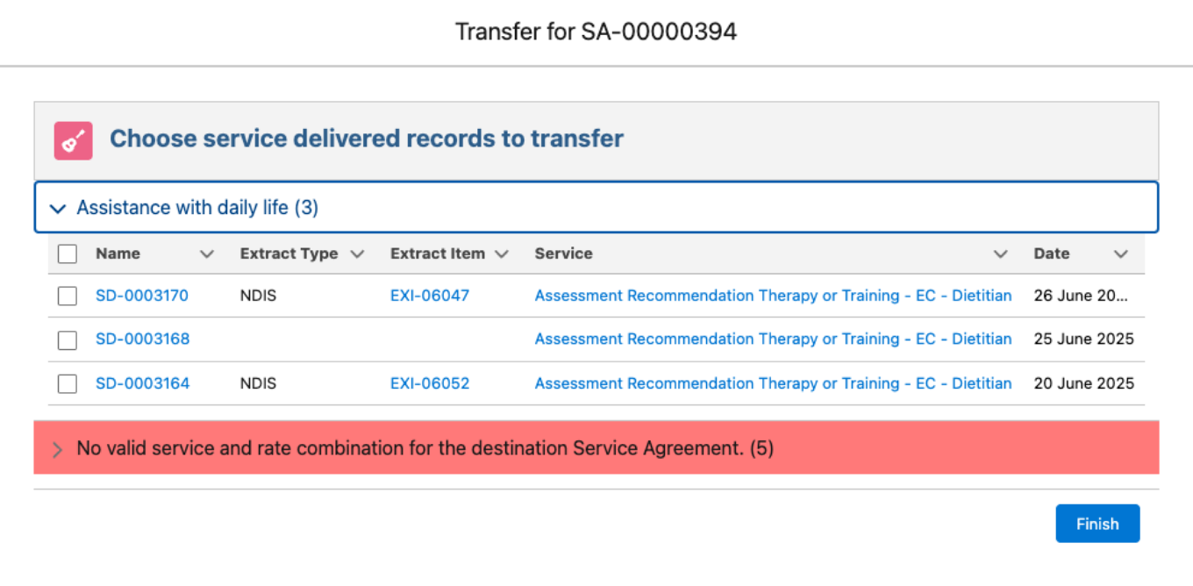This screenshot has width=1193, height=586.
Task: Click the chevron beside Assistance with daily life
Action: pyautogui.click(x=57, y=208)
